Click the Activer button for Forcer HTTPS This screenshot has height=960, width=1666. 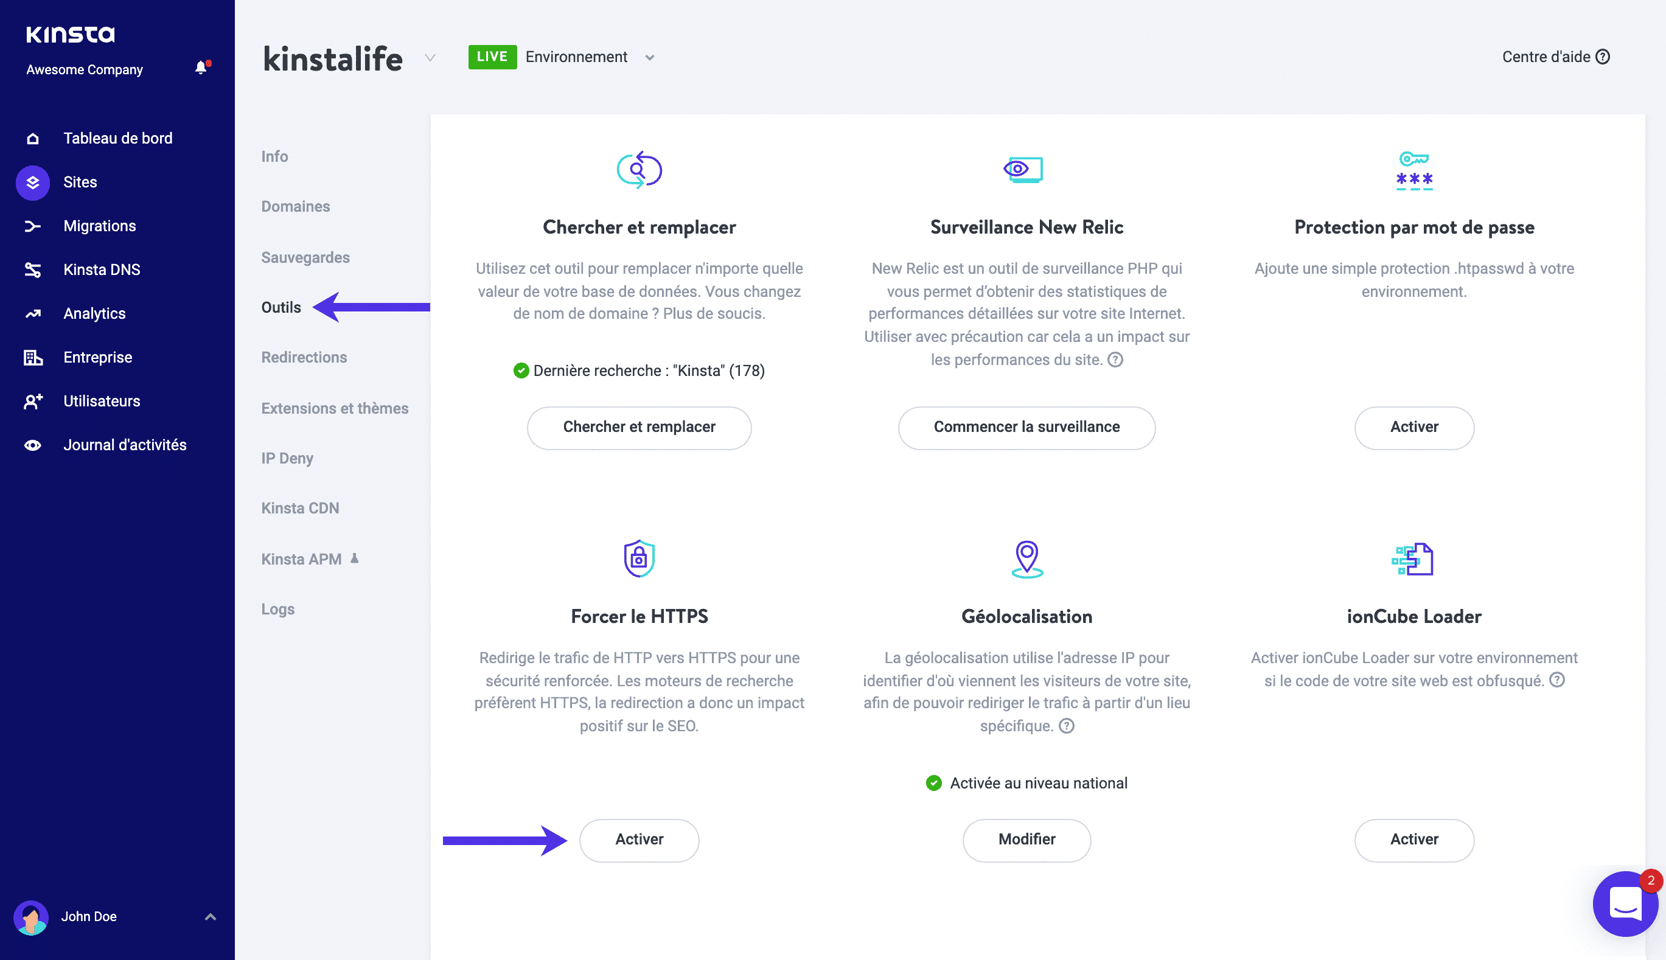coord(638,840)
